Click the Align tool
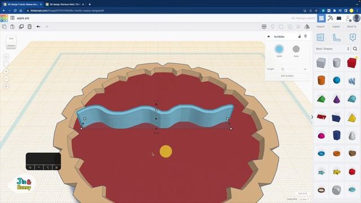Viewport: 361px width, 203px height. tap(298, 27)
